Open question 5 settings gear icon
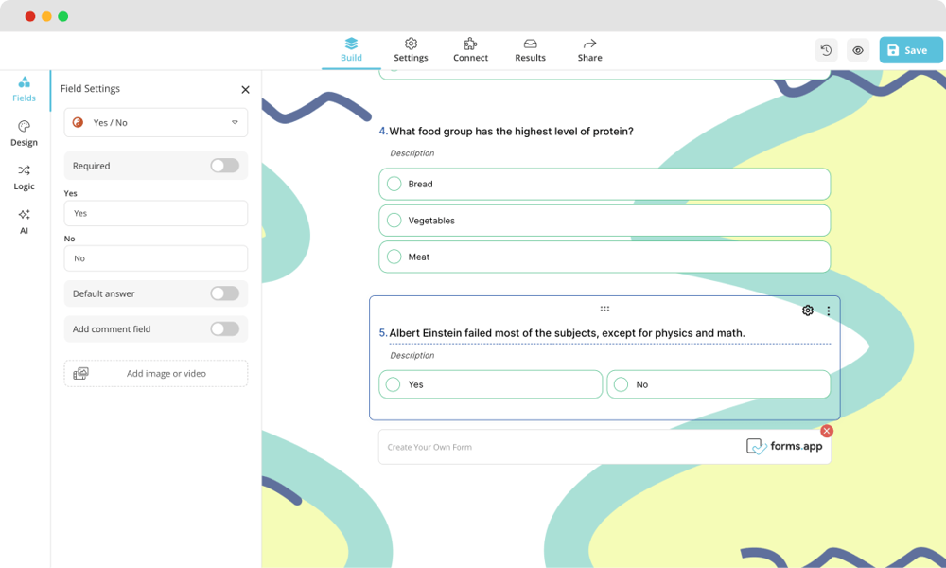 click(x=808, y=311)
